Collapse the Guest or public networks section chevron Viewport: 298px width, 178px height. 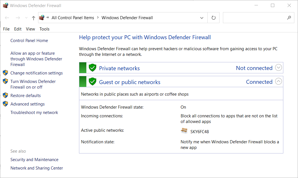[x=279, y=81]
